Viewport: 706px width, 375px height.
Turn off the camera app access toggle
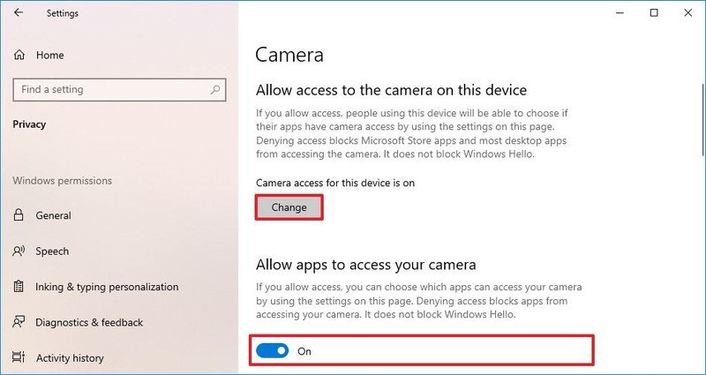coord(273,350)
